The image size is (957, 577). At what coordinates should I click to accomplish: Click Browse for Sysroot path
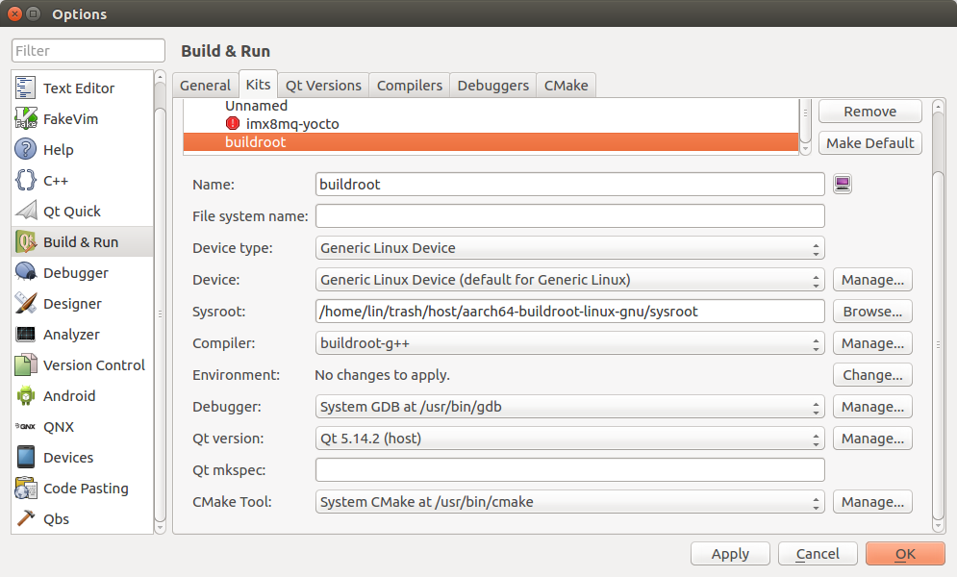pos(871,312)
